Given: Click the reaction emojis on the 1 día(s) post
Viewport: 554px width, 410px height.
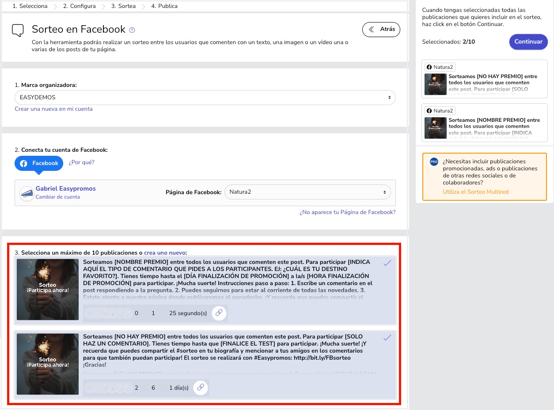Looking at the screenshot, I should pyautogui.click(x=108, y=388).
